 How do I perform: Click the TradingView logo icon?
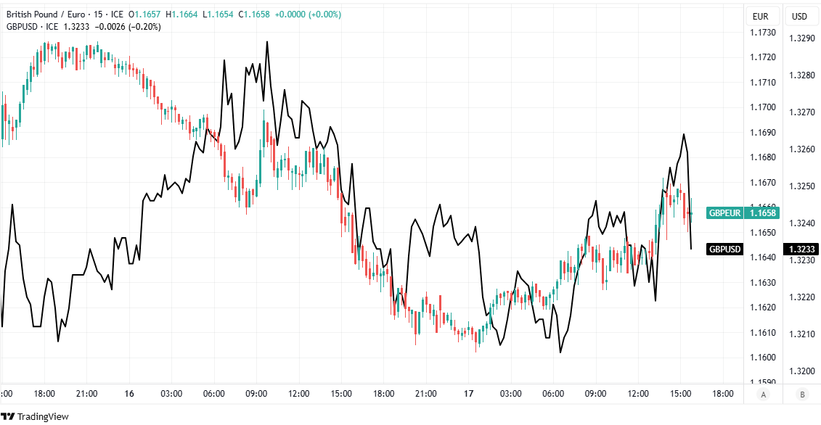(x=9, y=416)
